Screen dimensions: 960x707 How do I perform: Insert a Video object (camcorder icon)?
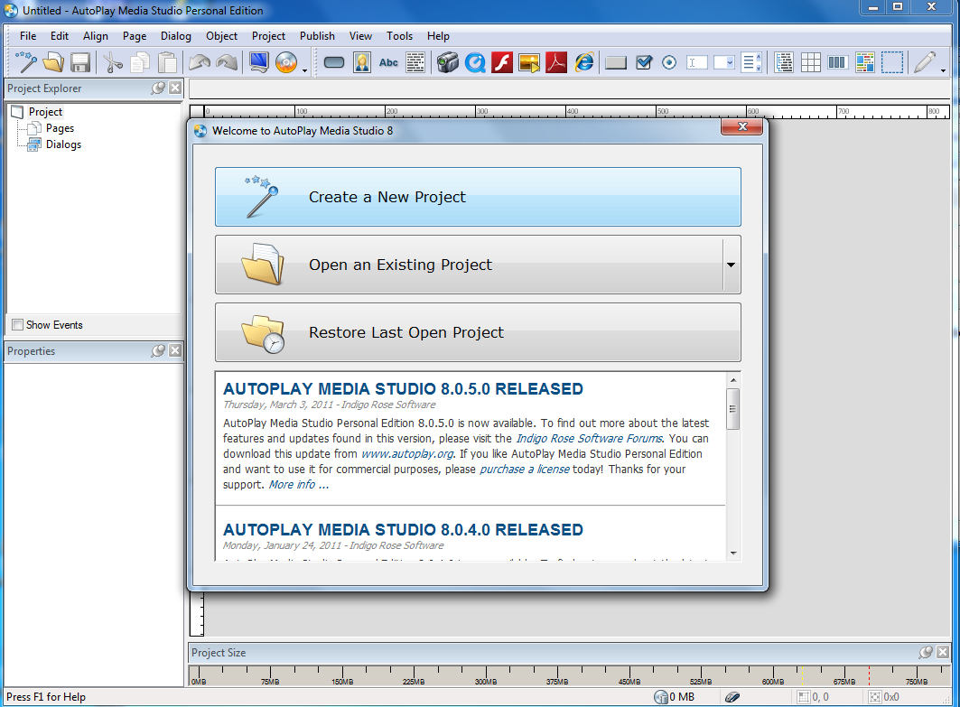click(x=448, y=62)
